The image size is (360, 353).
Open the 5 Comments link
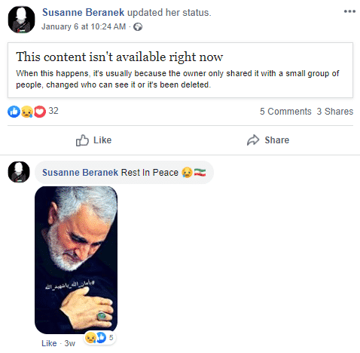click(285, 112)
